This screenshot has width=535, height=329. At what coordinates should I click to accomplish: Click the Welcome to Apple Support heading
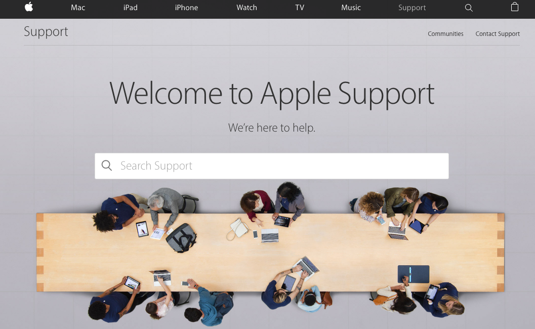click(272, 94)
